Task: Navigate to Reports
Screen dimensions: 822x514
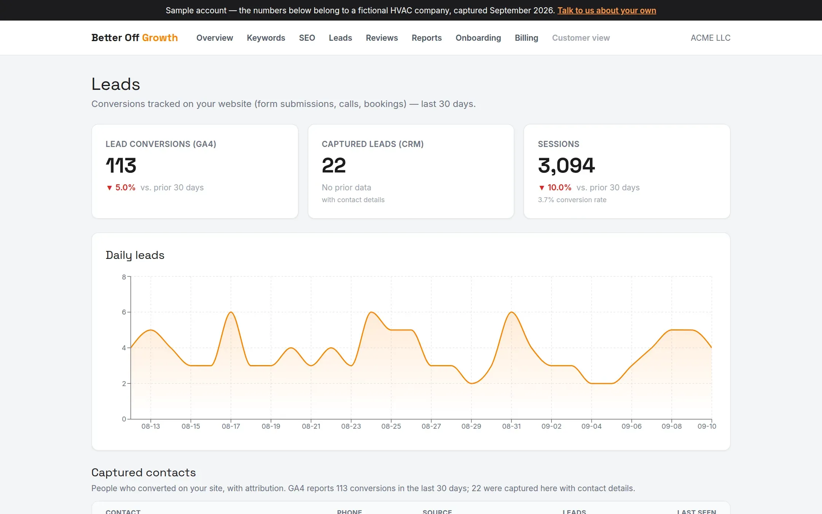Action: (x=427, y=38)
